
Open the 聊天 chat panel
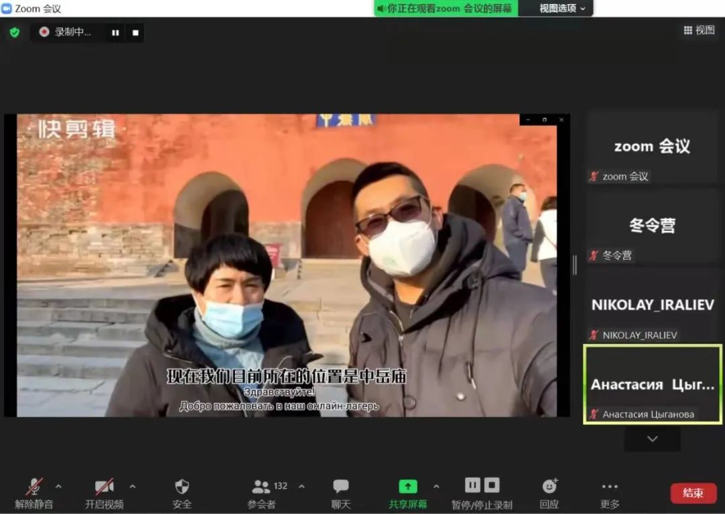[x=341, y=494]
